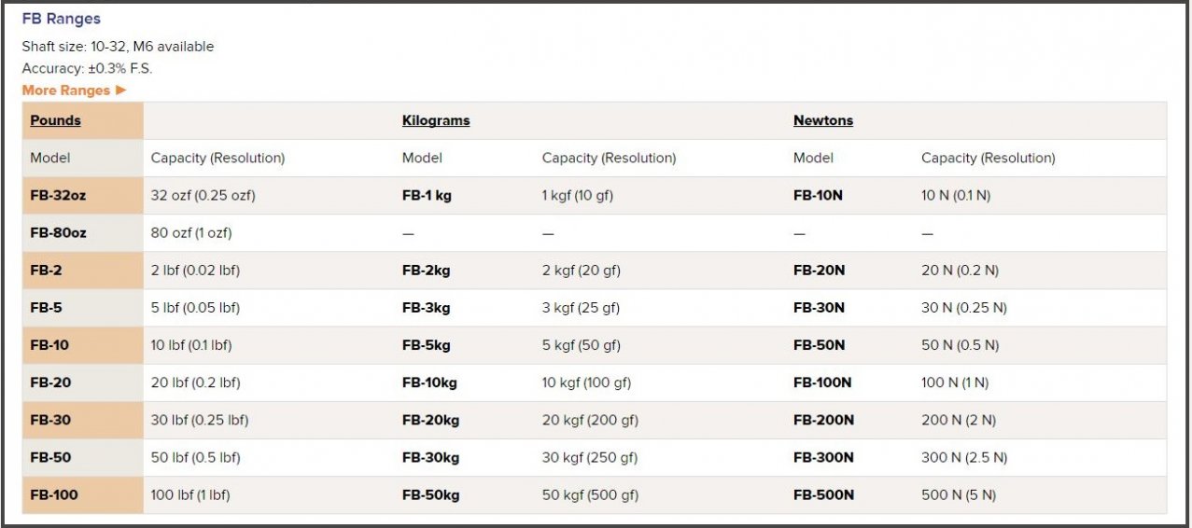The height and width of the screenshot is (528, 1192).
Task: Click the FB Ranges heading
Action: coord(62,19)
